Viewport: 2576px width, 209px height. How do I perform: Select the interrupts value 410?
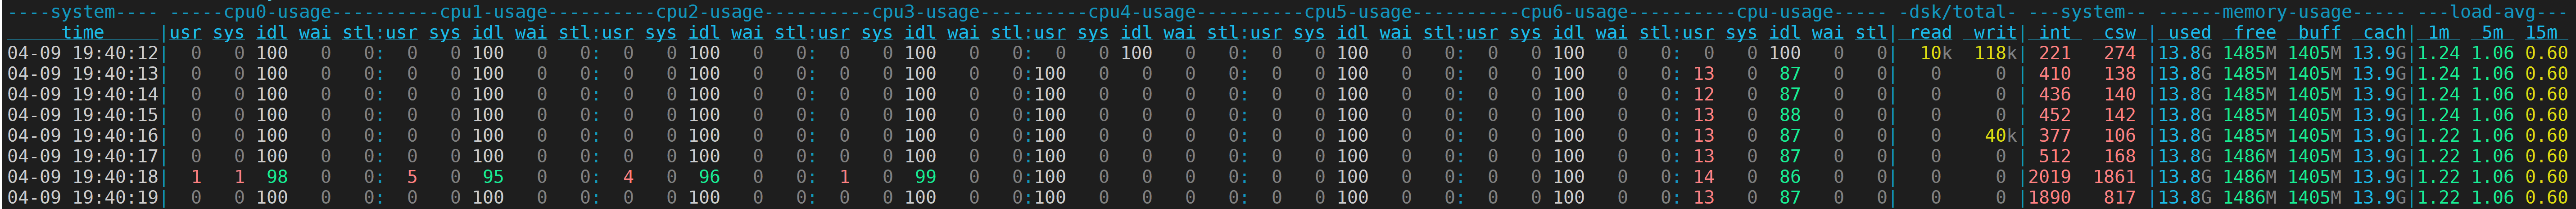[x=2054, y=74]
